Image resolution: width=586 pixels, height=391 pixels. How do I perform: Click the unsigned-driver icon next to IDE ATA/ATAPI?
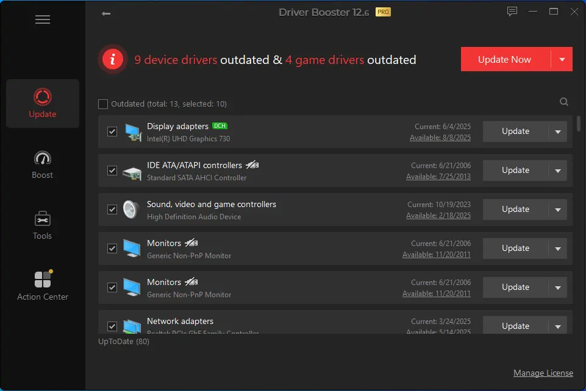point(252,164)
